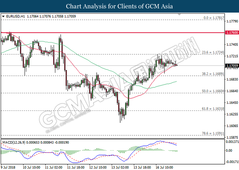Click the 1.16830 price axis value

coord(232,79)
